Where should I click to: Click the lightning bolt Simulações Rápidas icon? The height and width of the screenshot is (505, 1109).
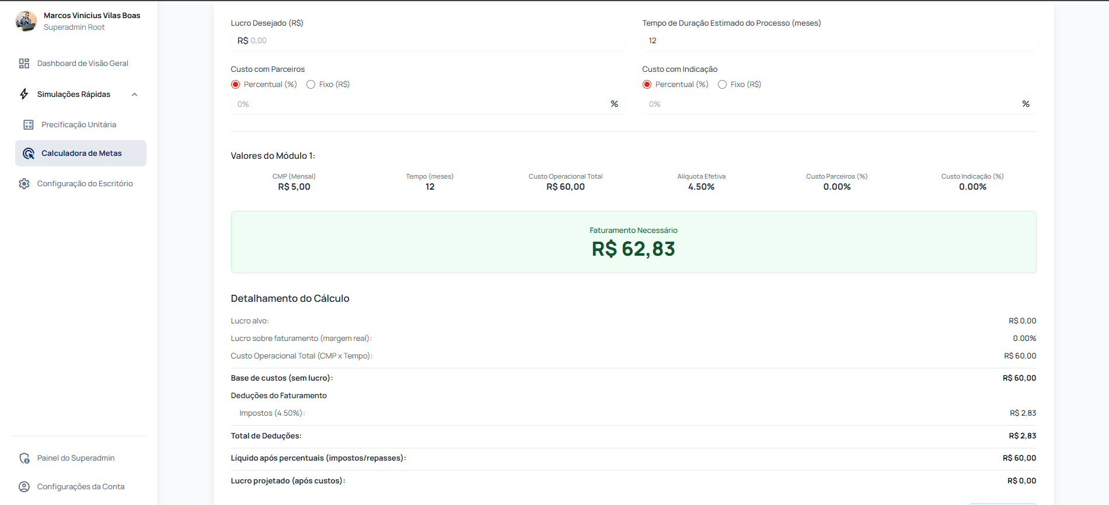pos(24,94)
